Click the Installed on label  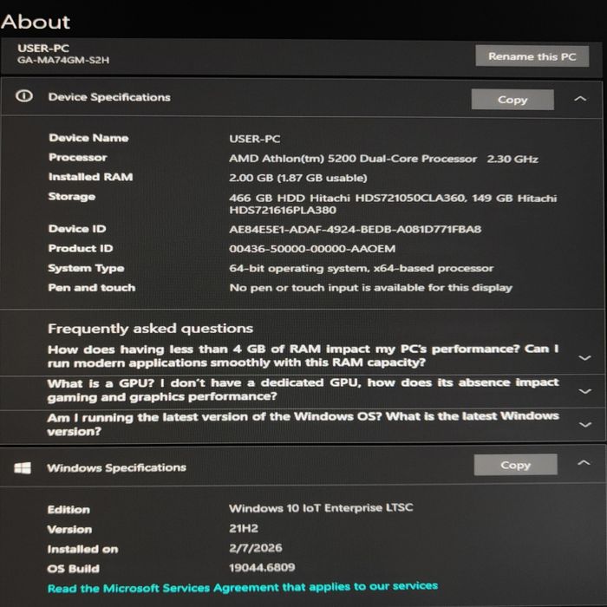click(83, 549)
